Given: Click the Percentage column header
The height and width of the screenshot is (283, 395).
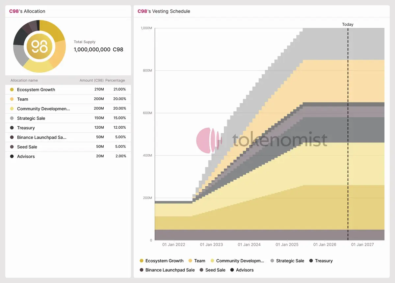Looking at the screenshot, I should (115, 80).
